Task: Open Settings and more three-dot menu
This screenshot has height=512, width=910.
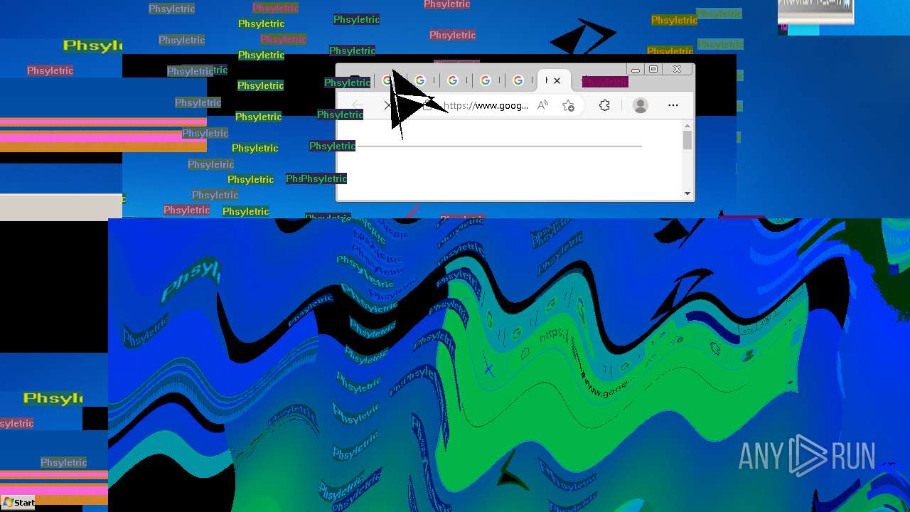Action: [x=673, y=105]
